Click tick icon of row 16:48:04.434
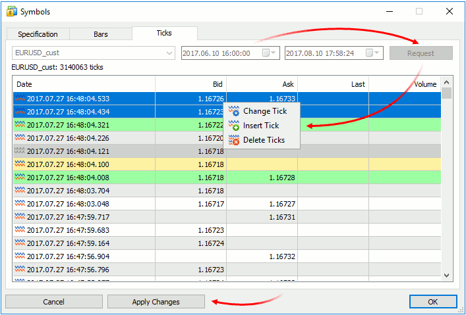Screen dimensions: 466x315 20,112
